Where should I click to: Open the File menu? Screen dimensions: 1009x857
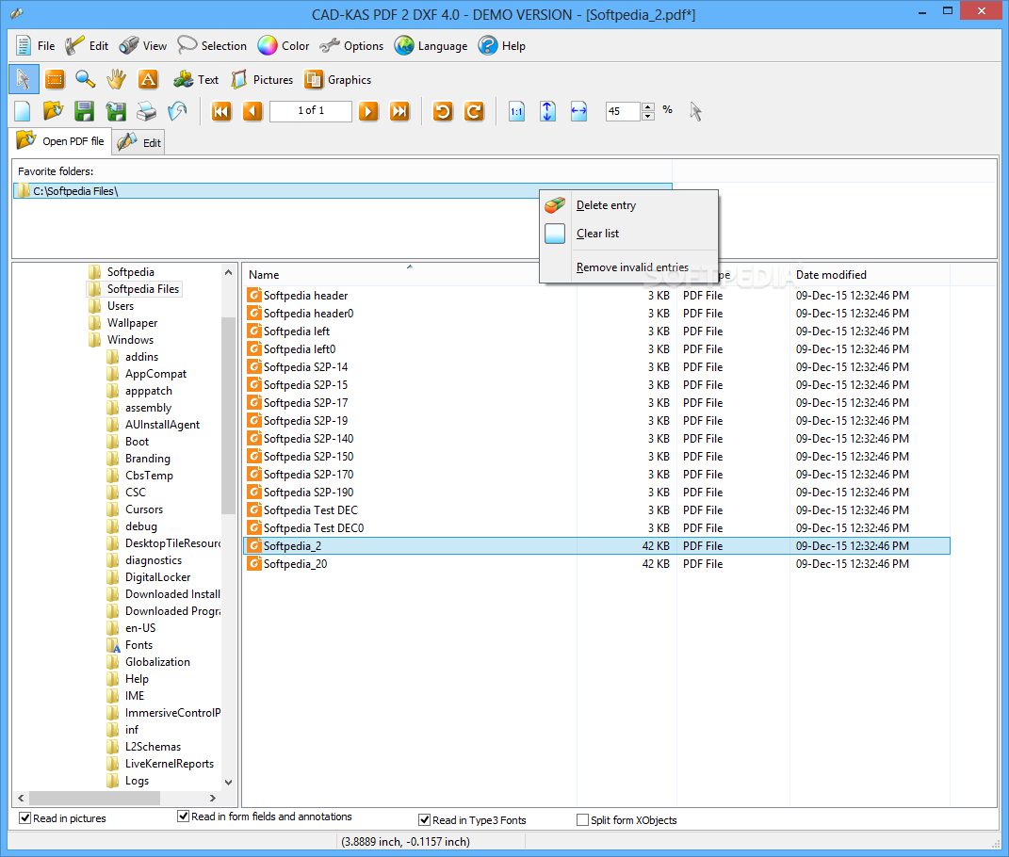[36, 46]
